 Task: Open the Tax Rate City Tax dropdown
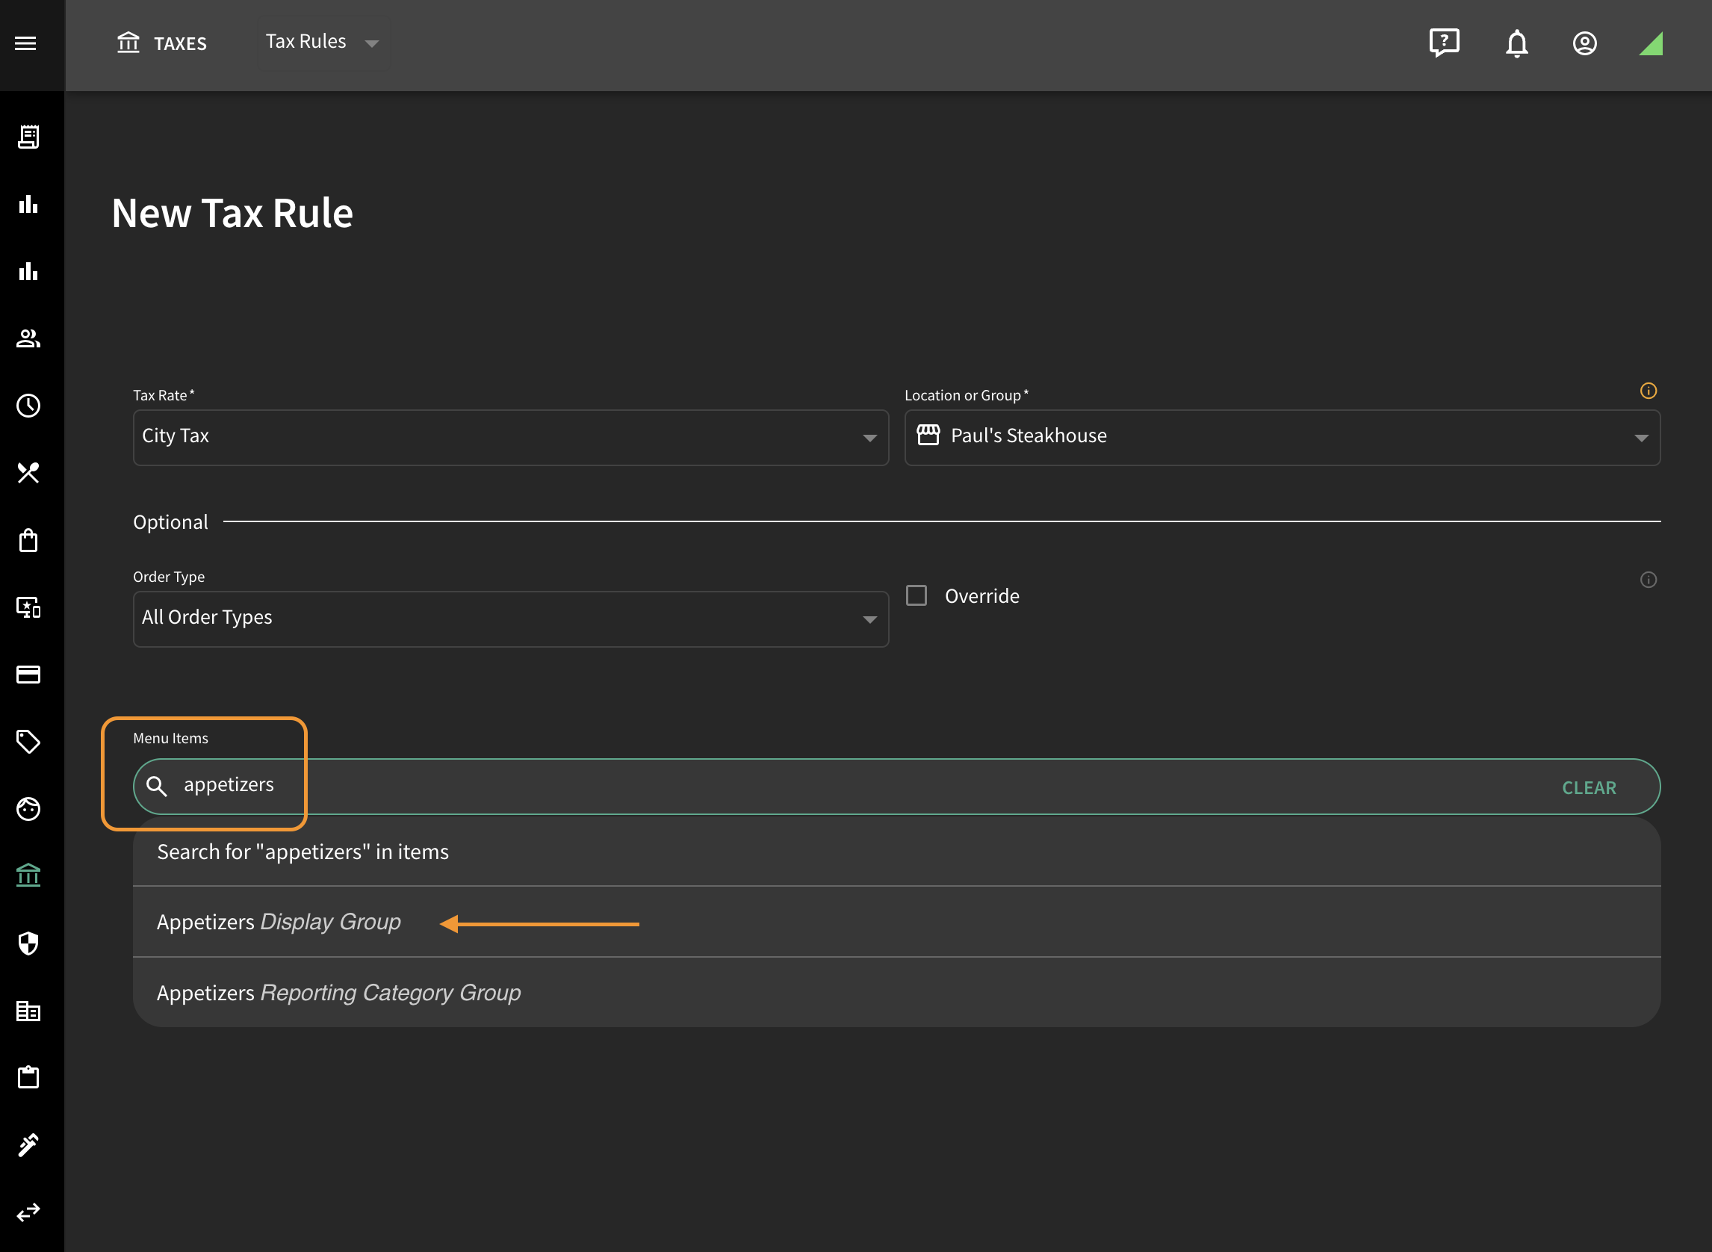click(511, 438)
